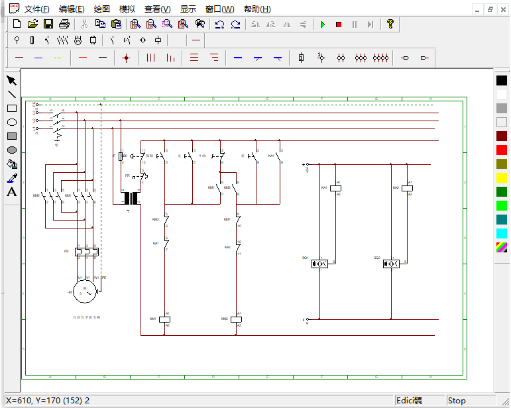Select the cyan color swatch
This screenshot has height=408, width=511.
tap(502, 233)
